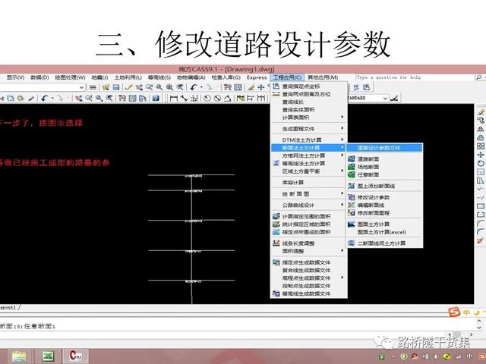Image resolution: width=486 pixels, height=364 pixels.
Task: Choose 复合线生成数据文件 menu entry
Action: 306,270
